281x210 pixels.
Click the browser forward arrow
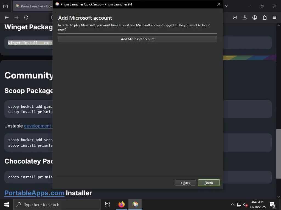[x=16, y=17]
